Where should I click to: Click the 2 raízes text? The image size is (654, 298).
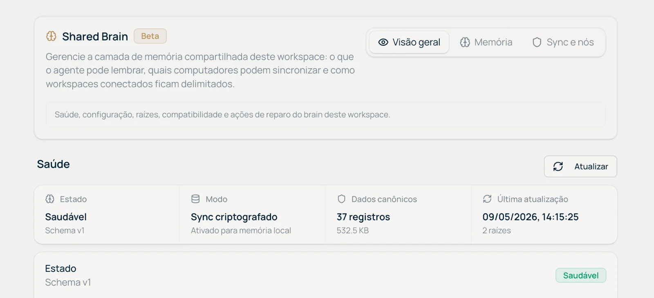[x=497, y=231]
